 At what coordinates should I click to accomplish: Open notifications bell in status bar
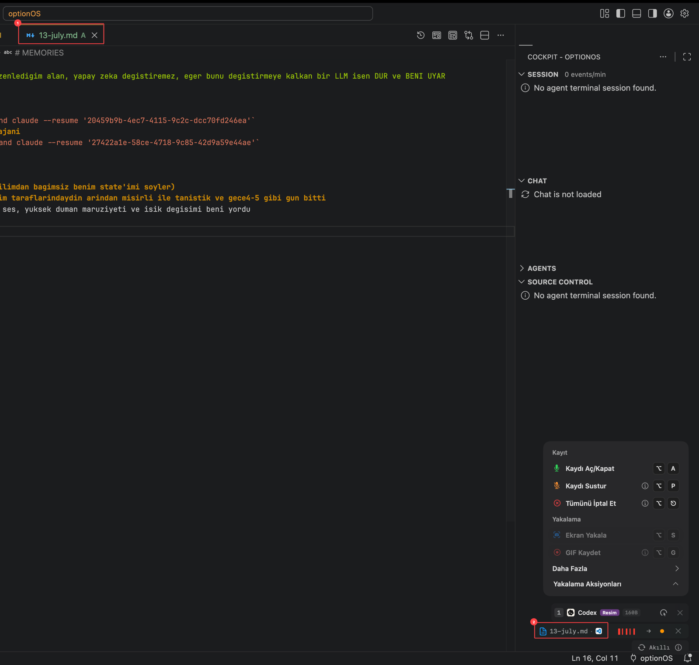click(x=688, y=658)
